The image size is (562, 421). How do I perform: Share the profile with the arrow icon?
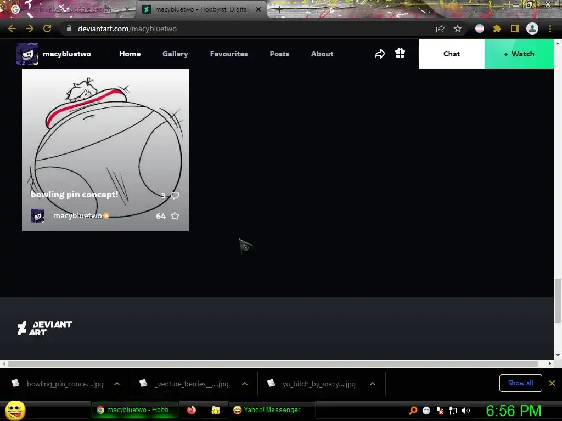380,54
